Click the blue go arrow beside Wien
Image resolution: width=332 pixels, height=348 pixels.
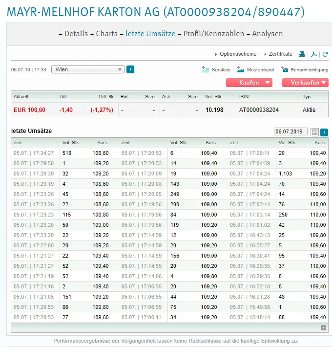(x=130, y=69)
